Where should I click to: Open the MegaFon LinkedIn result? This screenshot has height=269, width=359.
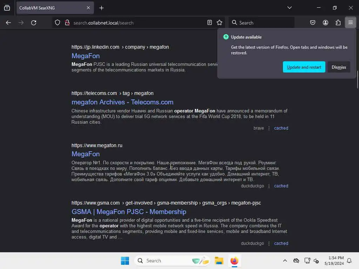tap(86, 56)
